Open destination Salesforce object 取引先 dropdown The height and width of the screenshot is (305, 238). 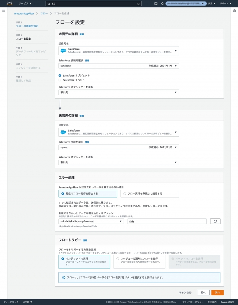pyautogui.click(x=119, y=162)
